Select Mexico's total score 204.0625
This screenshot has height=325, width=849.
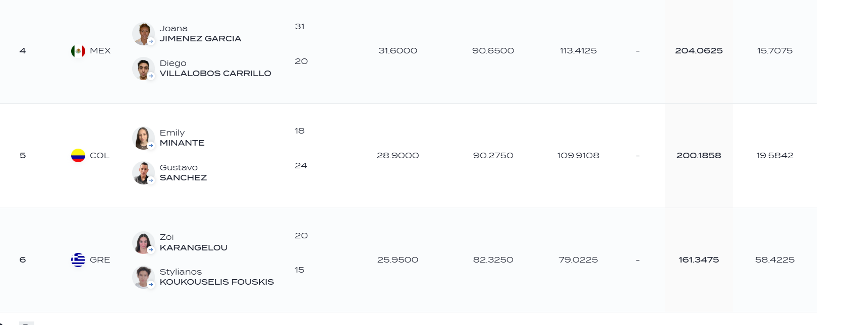[x=699, y=51]
